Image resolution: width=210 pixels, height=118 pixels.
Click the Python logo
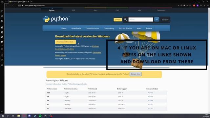(56, 19)
